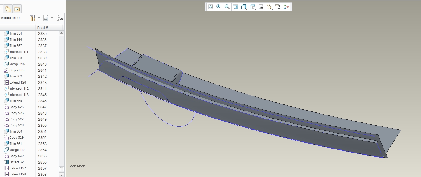Switch to the Favorites folder tab
421x177 pixels.
pos(17,9)
